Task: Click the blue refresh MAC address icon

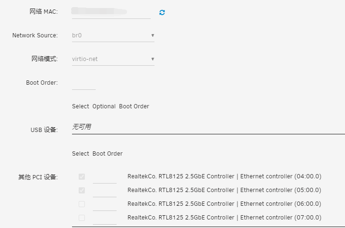Action: [162, 12]
